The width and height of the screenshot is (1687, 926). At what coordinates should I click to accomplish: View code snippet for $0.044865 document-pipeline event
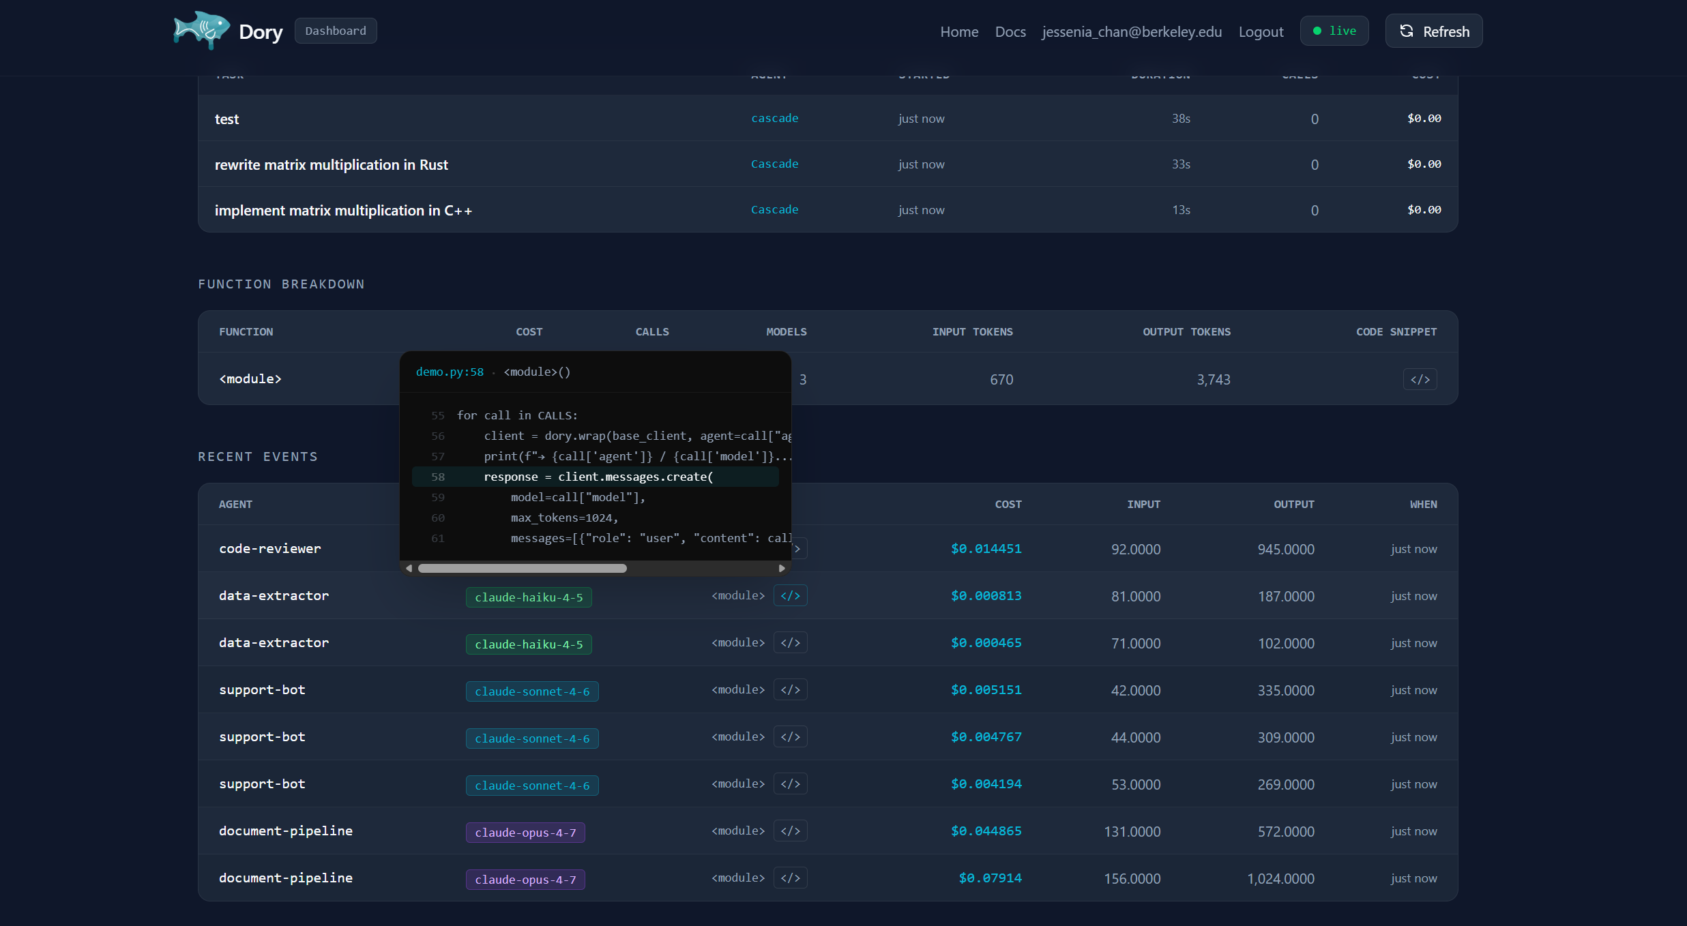pos(790,831)
